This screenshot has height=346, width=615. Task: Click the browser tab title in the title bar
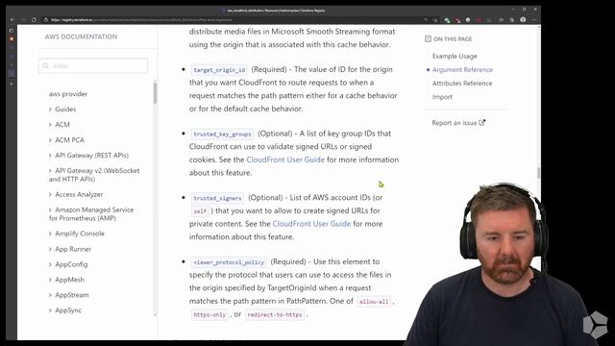point(276,11)
